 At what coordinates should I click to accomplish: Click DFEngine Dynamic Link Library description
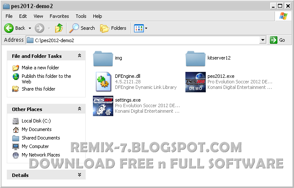pos(146,88)
